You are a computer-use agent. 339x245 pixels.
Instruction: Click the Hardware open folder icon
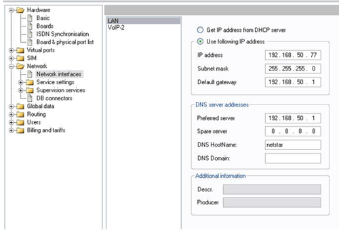pyautogui.click(x=20, y=10)
